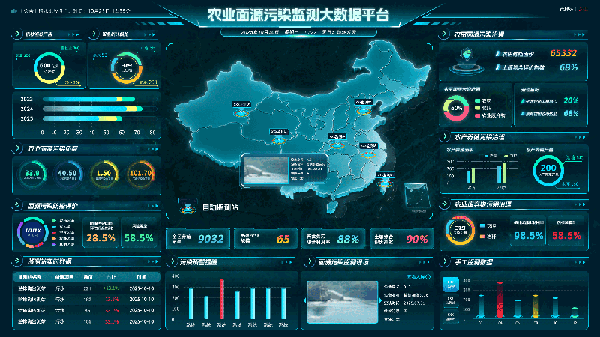The height and width of the screenshot is (337, 600).
Task: Click the blue square icon in 手工监测数据 panel
Action: click(x=451, y=285)
